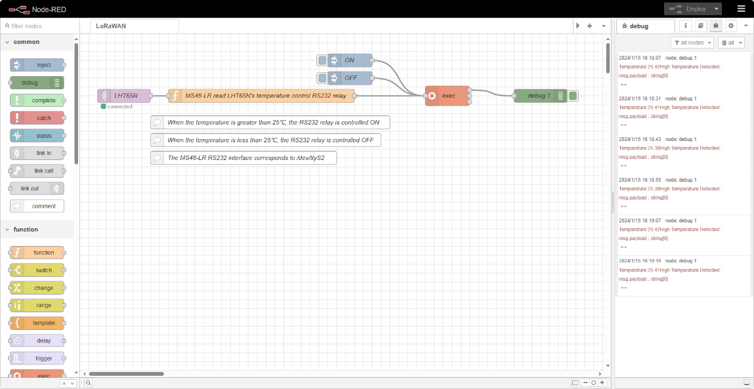Trigger the ON inject node button

tap(322, 60)
